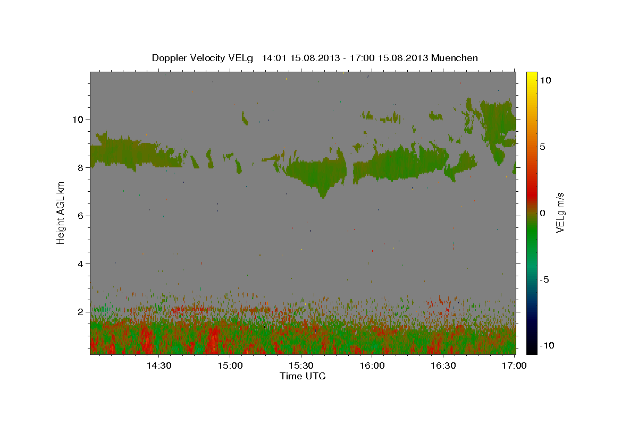The width and height of the screenshot is (638, 425).
Task: Click the 'Height AGL km' axis label
Action: (61, 212)
